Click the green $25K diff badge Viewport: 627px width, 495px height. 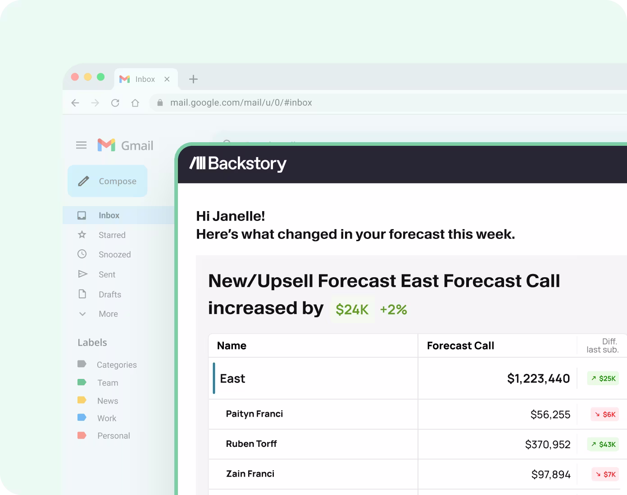603,378
